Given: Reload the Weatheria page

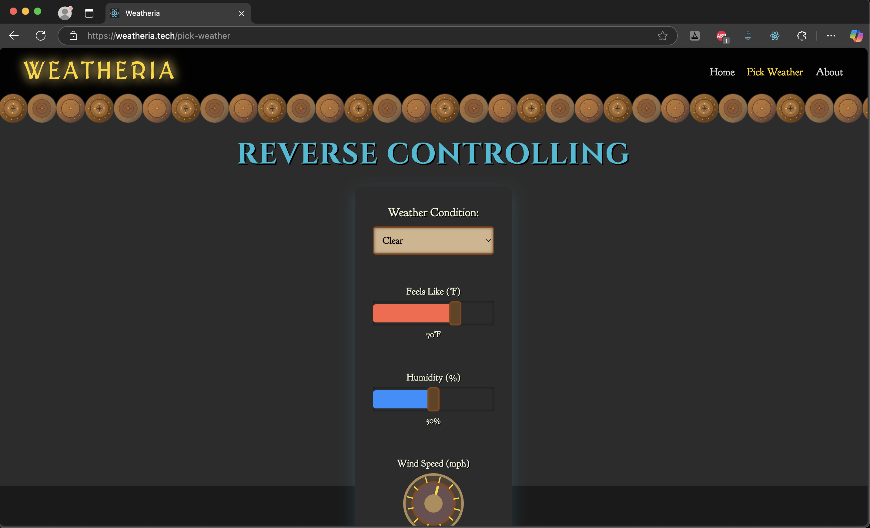Looking at the screenshot, I should pos(41,36).
